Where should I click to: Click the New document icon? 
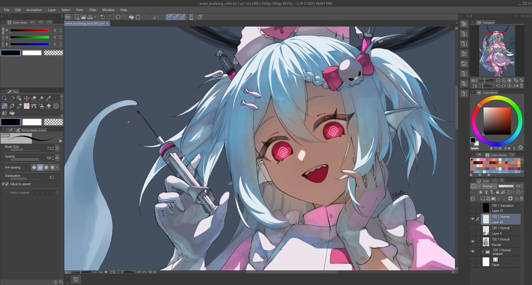[77, 17]
